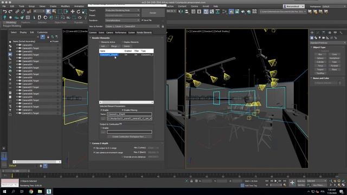The width and height of the screenshot is (347, 195).
Task: Select the Geometry category icon in command panel
Action: [312, 38]
